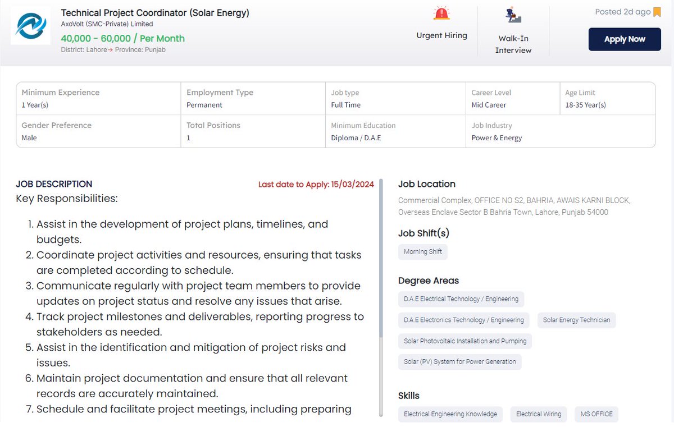Select the Electrical Wiring skill tag

(539, 414)
